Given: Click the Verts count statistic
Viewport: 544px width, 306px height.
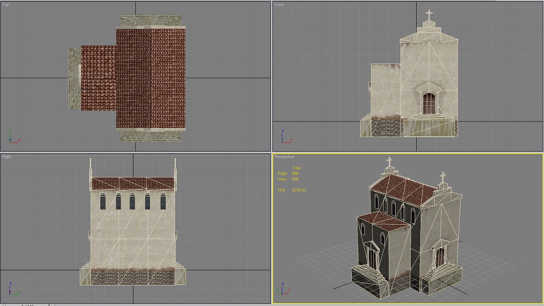Looking at the screenshot, I should coord(288,179).
